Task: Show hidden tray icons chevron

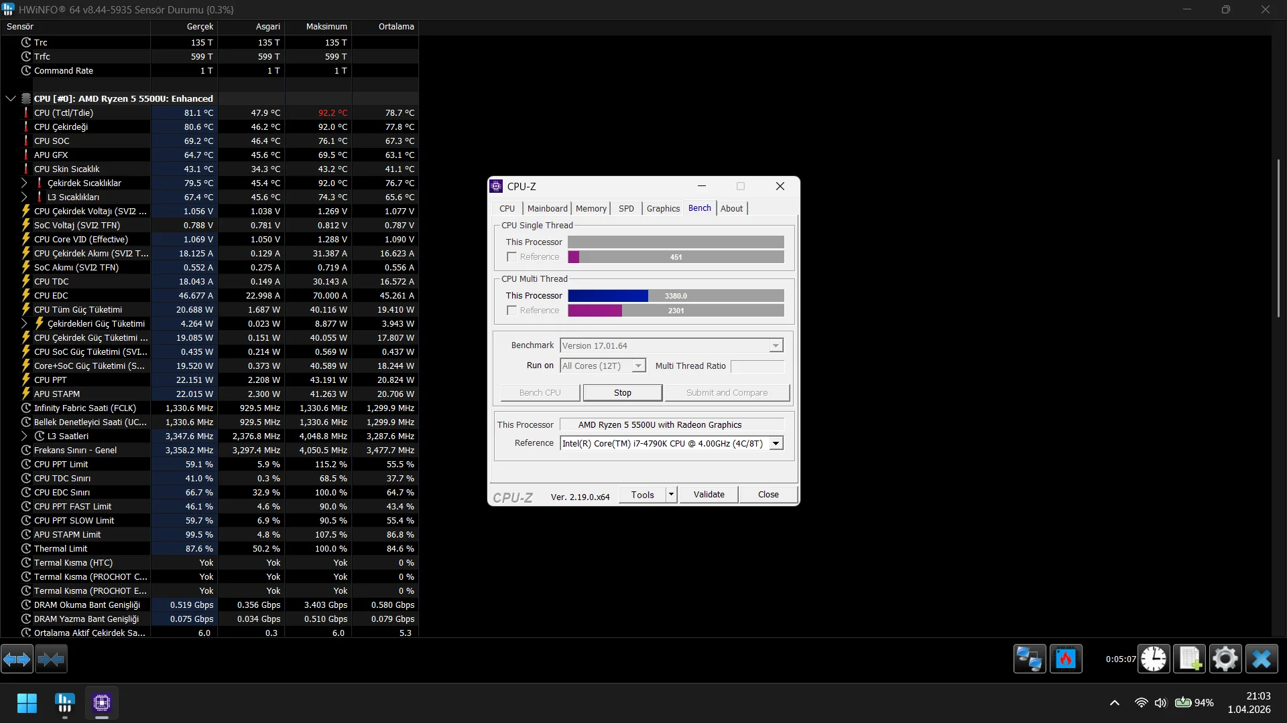Action: tap(1115, 703)
